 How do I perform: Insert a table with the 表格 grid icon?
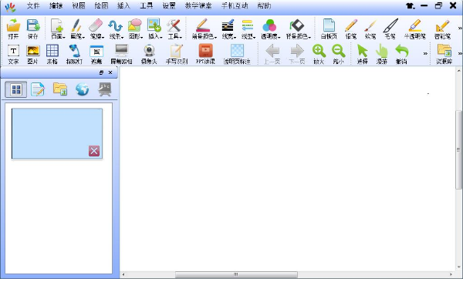(x=52, y=54)
